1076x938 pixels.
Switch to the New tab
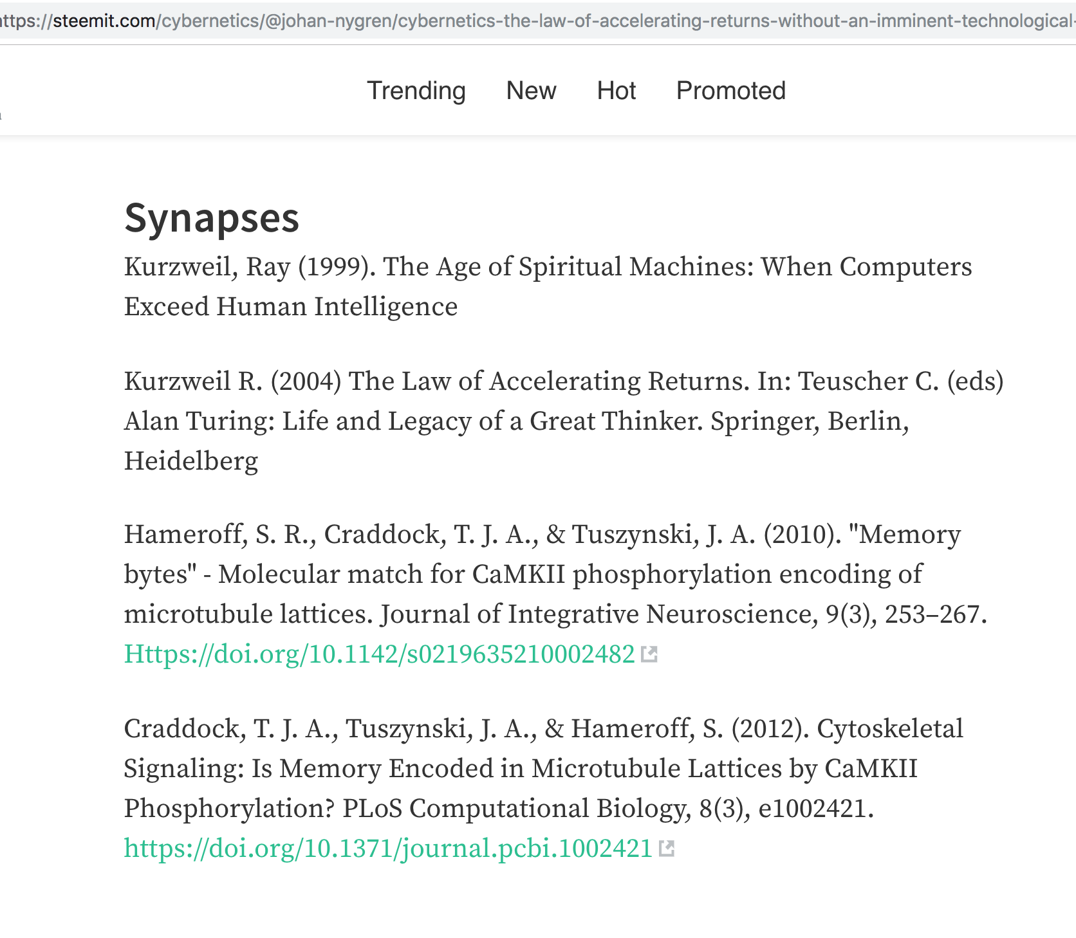coord(531,91)
